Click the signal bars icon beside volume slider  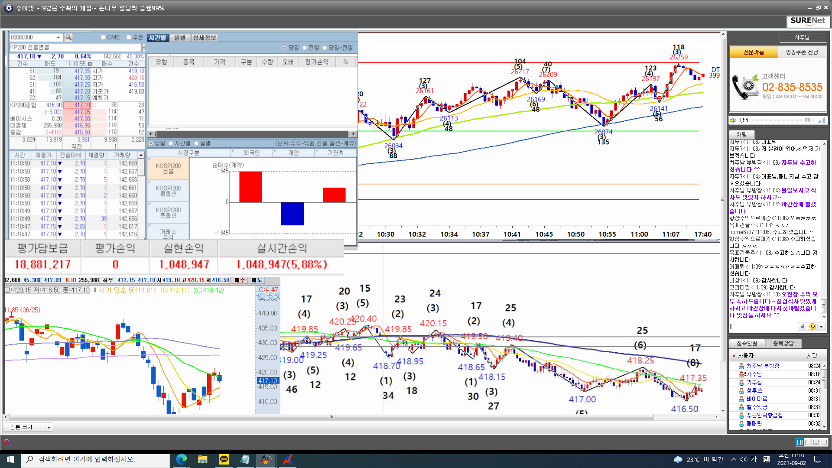(821, 120)
